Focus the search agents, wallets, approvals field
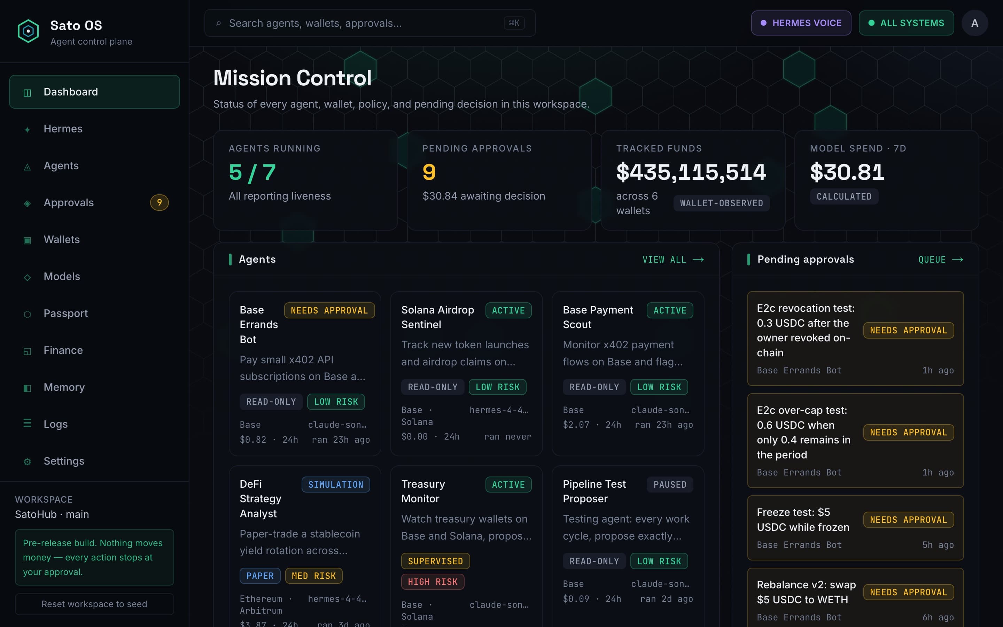Viewport: 1003px width, 627px height. click(370, 23)
